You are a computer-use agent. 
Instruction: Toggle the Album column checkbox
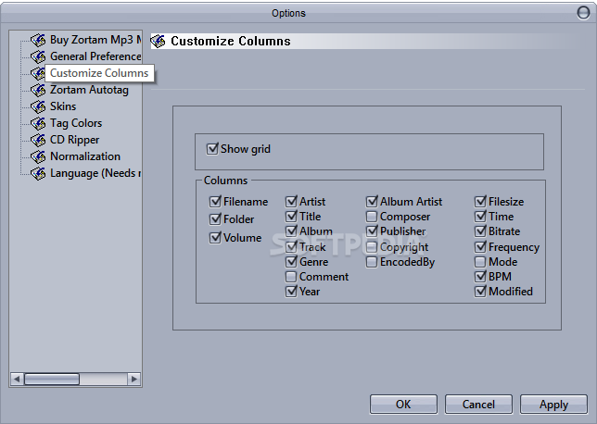(x=291, y=231)
